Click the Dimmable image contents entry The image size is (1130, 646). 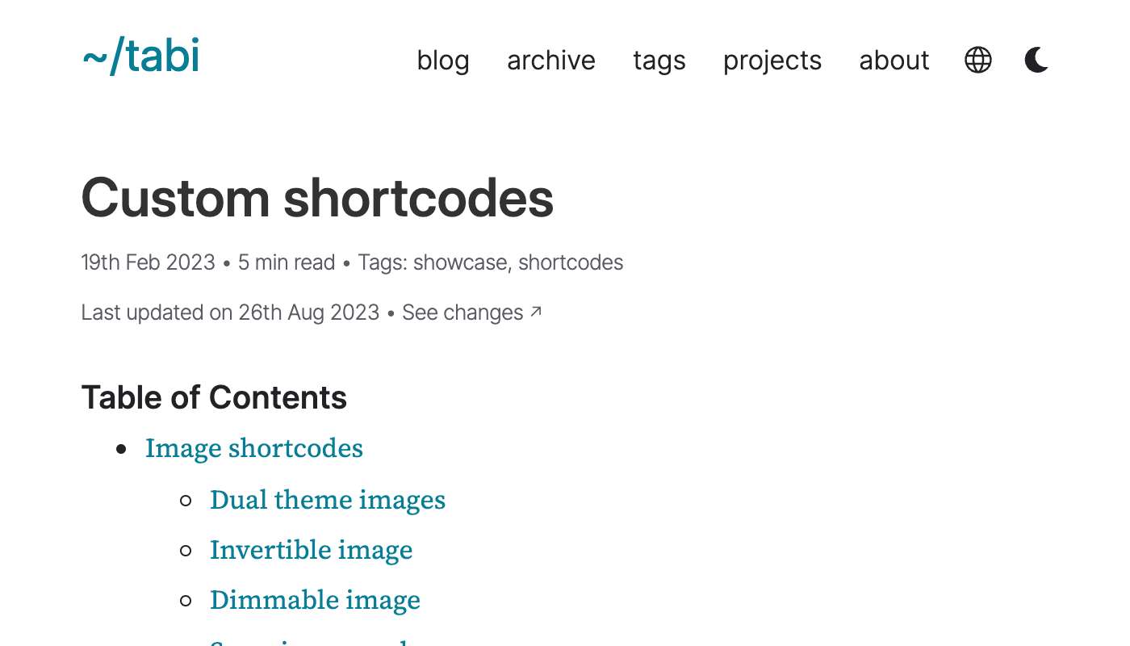315,601
